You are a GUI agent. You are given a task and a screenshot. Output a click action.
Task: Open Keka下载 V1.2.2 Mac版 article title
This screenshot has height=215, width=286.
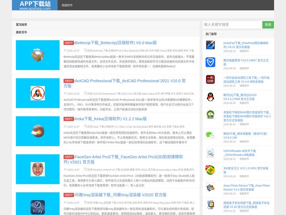pos(111,119)
